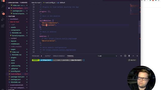161x90 pixels.
Task: Click line number 43 in gutter
Action: [x=33, y=36]
